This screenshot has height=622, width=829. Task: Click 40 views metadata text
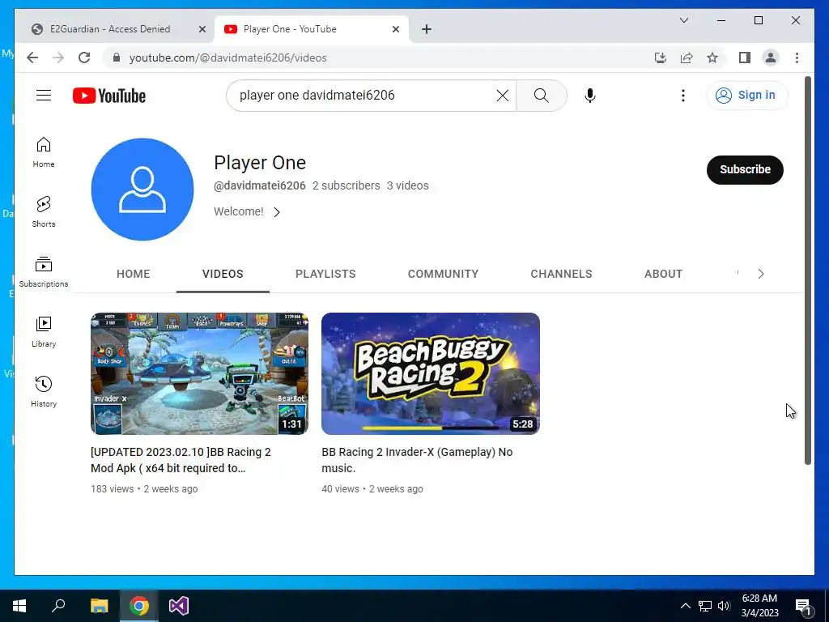pyautogui.click(x=340, y=488)
